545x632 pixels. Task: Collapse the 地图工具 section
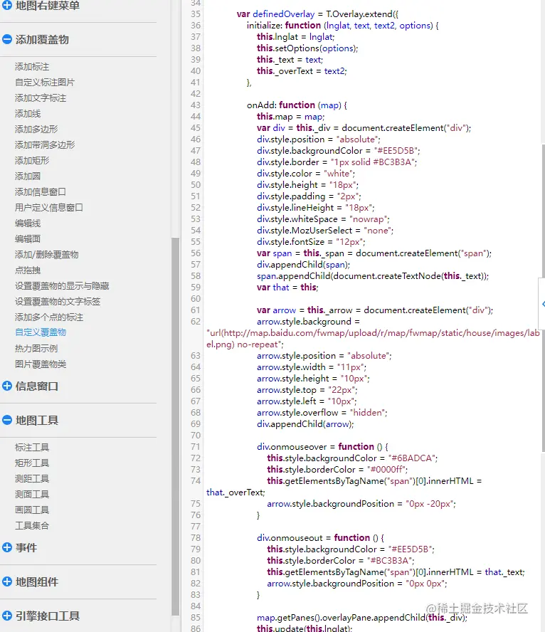pos(7,420)
